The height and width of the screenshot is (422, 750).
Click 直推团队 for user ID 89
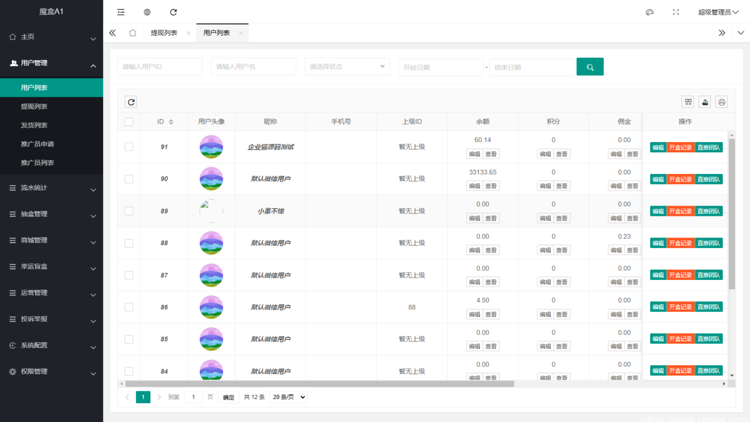[x=708, y=211]
